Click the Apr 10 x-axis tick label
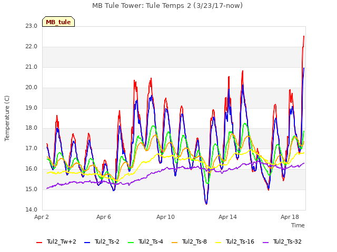Screen dimensions: 337x252 (x=165, y=217)
